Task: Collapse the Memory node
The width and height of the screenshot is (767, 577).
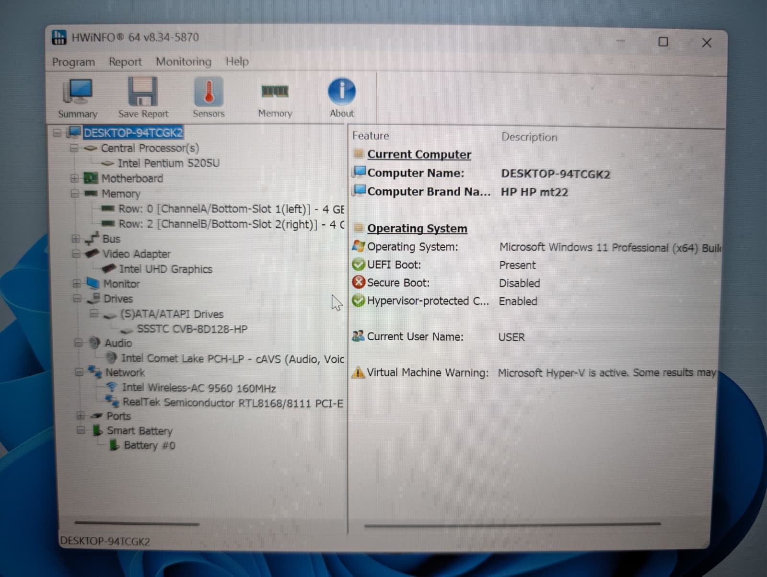Action: [75, 194]
